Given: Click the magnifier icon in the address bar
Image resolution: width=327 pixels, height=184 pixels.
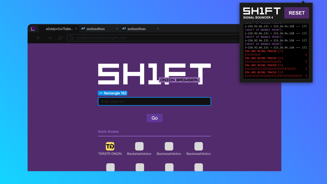Looking at the screenshot, I should (71, 38).
